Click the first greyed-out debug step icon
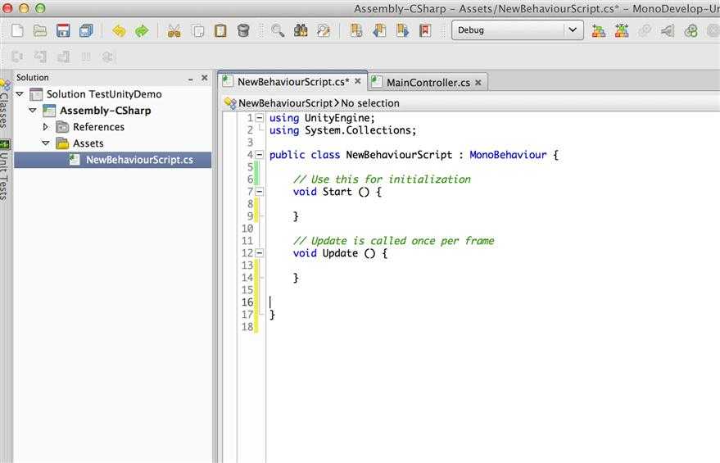This screenshot has height=463, width=720. [x=17, y=57]
